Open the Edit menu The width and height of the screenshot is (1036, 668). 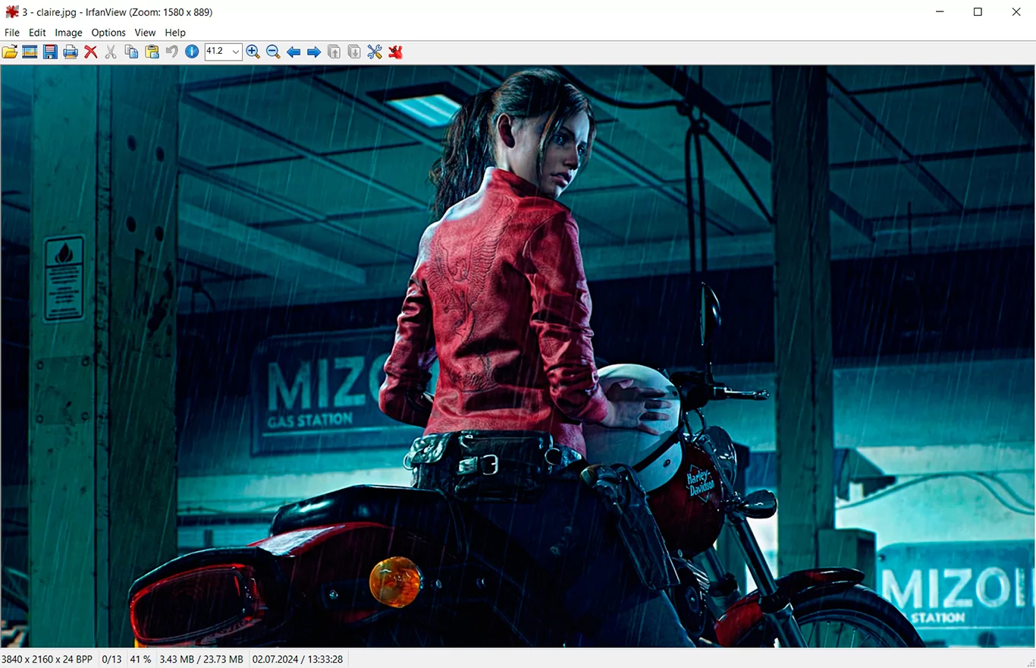(x=37, y=33)
